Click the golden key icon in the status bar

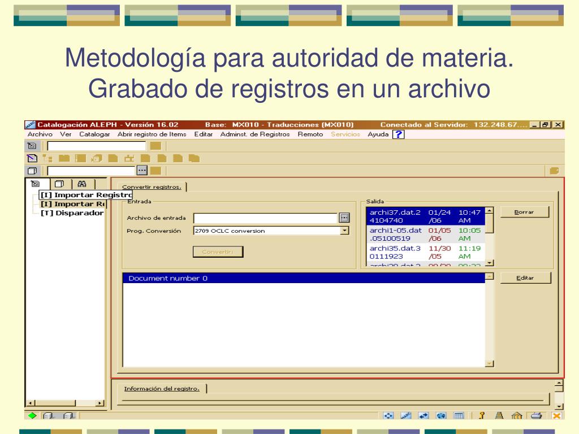coord(482,415)
